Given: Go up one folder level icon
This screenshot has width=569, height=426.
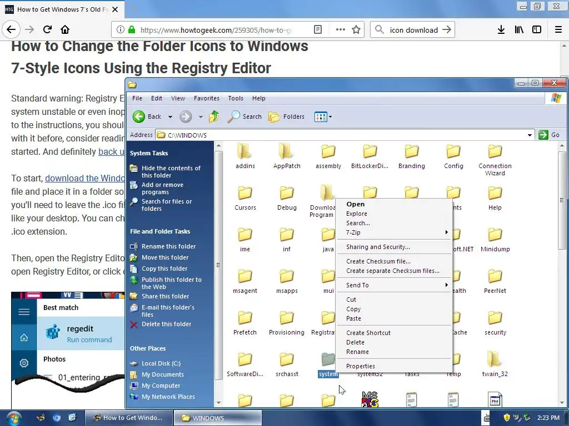Looking at the screenshot, I should tap(214, 116).
